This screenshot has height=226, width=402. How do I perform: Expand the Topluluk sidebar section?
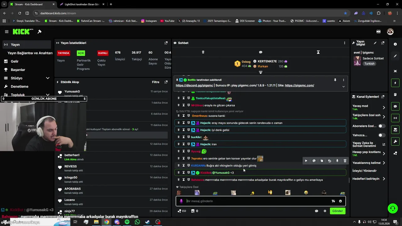pos(48,95)
